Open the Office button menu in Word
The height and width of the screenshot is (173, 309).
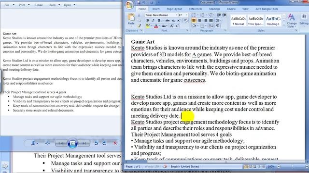click(x=129, y=5)
